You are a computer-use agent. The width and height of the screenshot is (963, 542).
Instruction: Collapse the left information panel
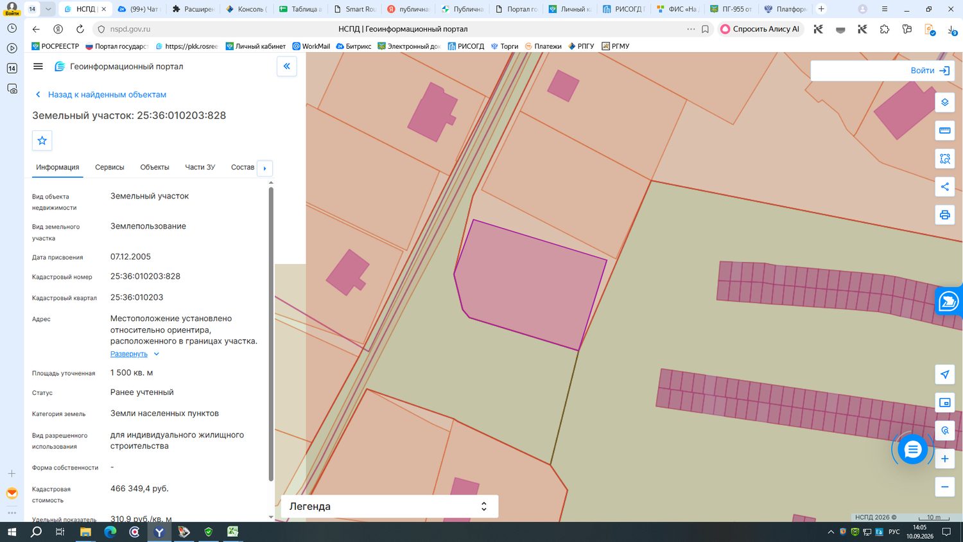coord(287,66)
